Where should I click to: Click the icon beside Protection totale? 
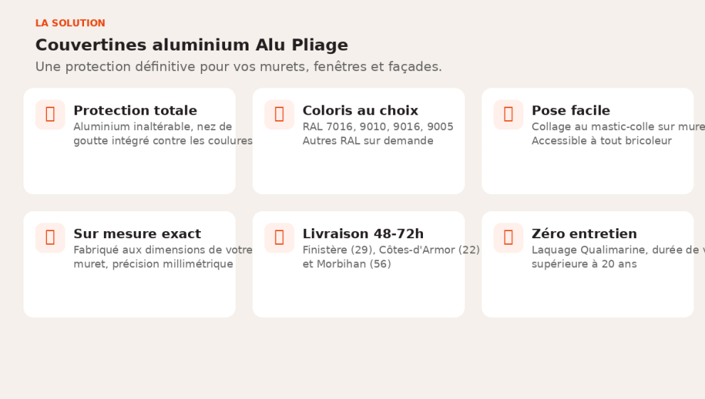pyautogui.click(x=50, y=115)
